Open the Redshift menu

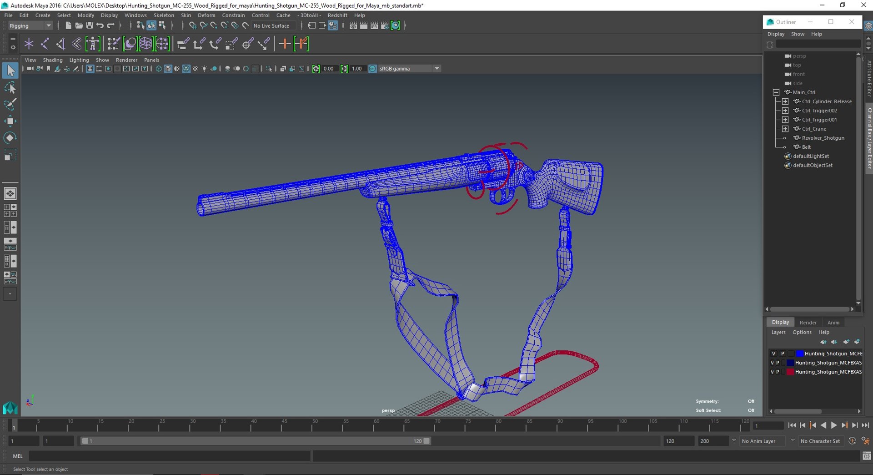point(337,15)
